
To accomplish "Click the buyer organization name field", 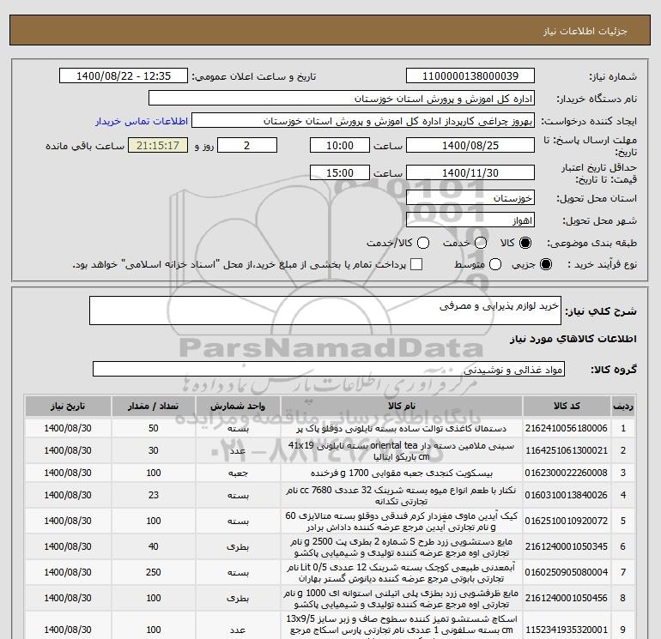I will click(x=342, y=99).
